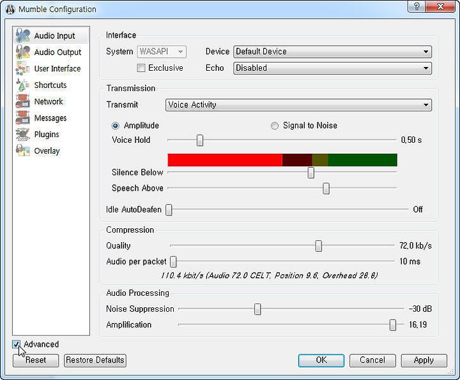Click the Messages icon in sidebar
The height and width of the screenshot is (380, 460).
[x=22, y=118]
